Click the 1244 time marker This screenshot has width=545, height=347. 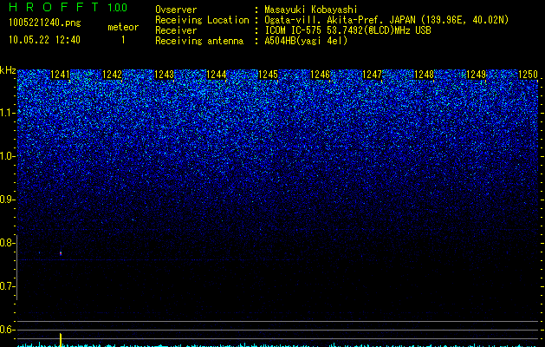click(217, 75)
